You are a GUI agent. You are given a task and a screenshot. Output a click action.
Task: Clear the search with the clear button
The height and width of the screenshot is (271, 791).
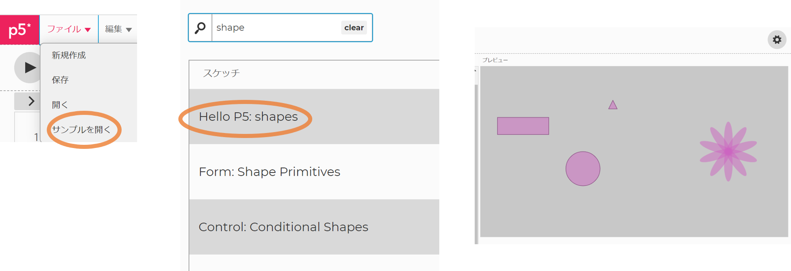354,28
